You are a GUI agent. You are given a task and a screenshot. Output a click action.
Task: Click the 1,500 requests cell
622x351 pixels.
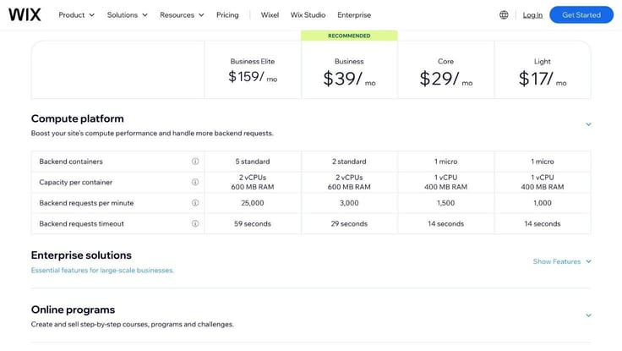click(446, 202)
